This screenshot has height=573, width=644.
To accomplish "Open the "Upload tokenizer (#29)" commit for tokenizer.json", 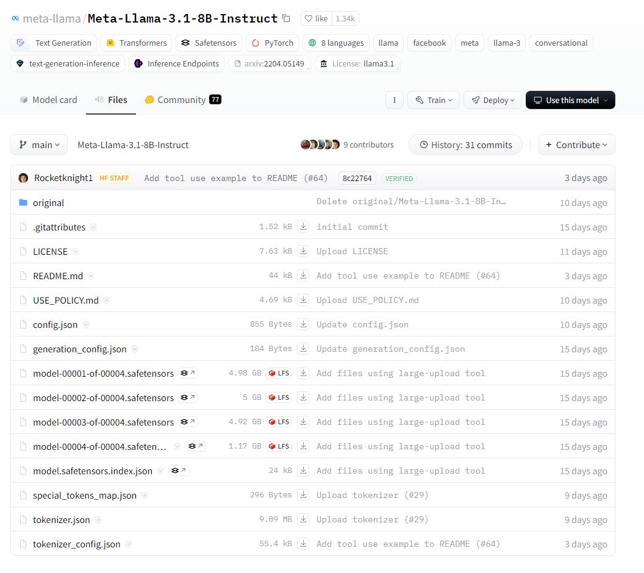I will coord(372,519).
